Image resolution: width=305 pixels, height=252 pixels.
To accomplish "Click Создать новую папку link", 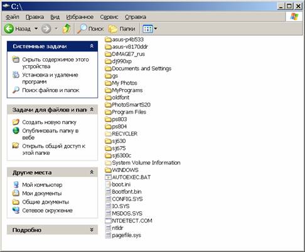I will pos(49,122).
